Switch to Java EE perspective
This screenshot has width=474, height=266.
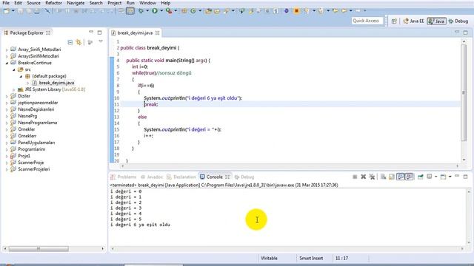pyautogui.click(x=413, y=21)
